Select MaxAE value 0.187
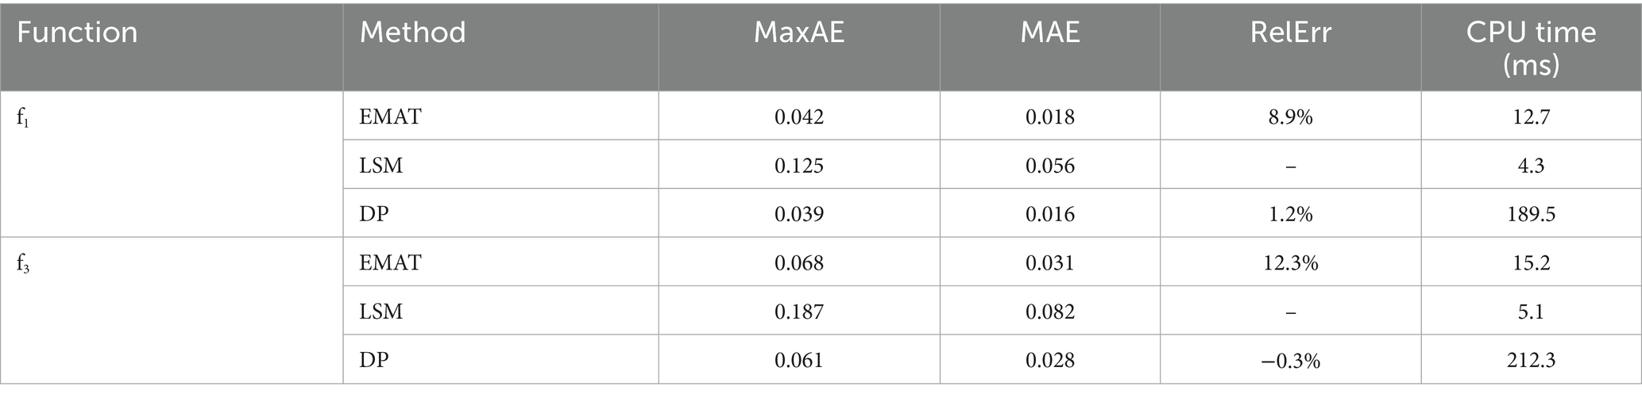 point(798,312)
